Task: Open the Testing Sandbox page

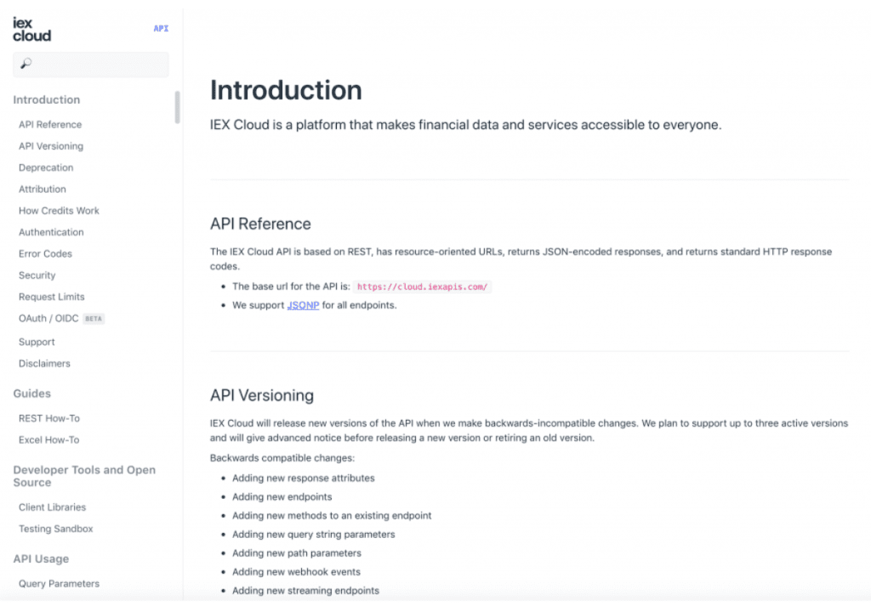Action: (x=55, y=529)
